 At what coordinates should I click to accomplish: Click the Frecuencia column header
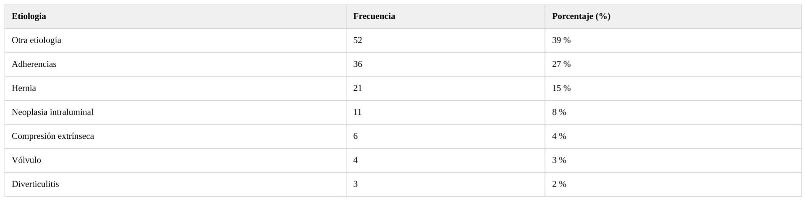[374, 16]
